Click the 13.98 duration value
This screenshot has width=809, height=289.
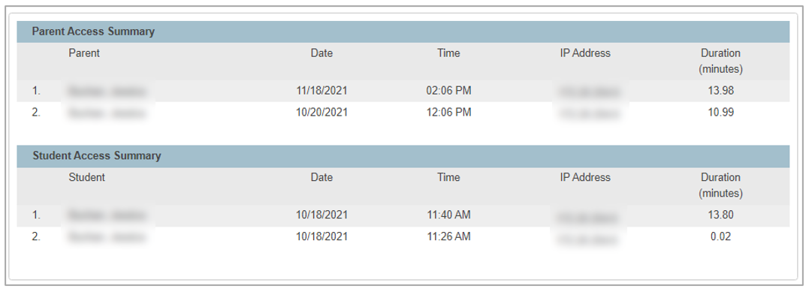tap(720, 91)
